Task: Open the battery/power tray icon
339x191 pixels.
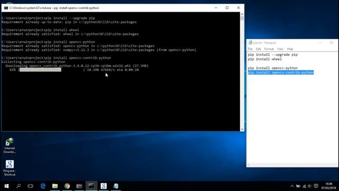Action: tap(298, 186)
